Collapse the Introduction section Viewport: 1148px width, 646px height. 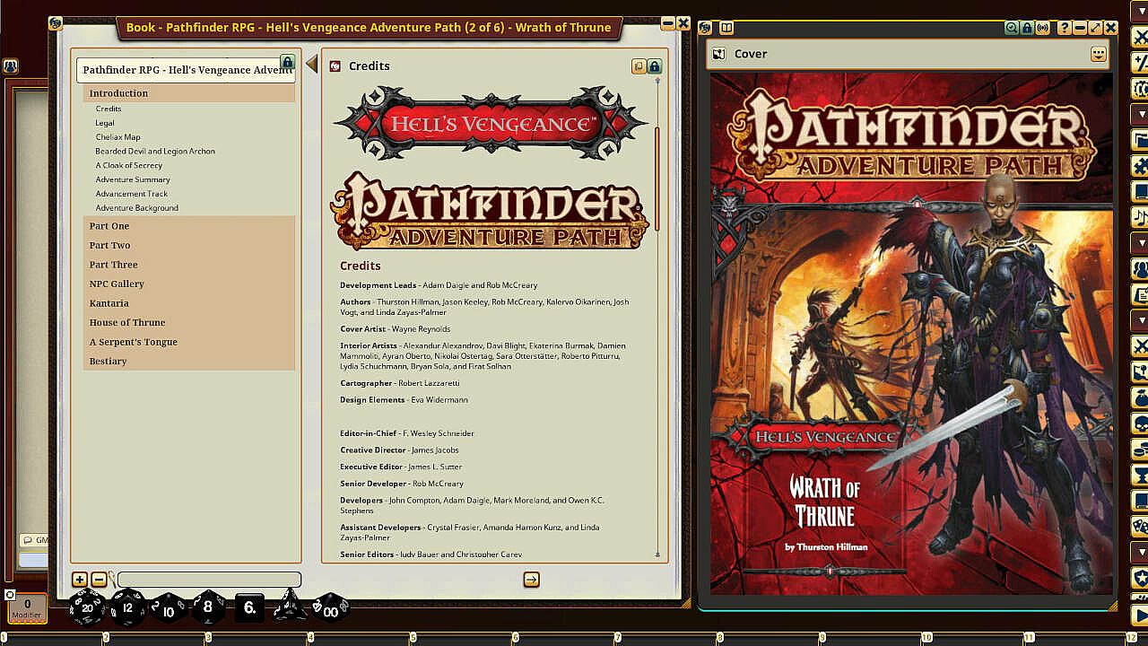[118, 93]
